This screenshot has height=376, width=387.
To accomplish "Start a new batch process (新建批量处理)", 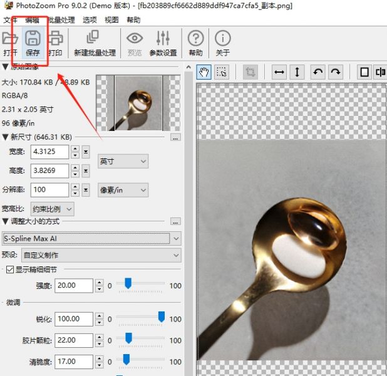I will 95,43.
